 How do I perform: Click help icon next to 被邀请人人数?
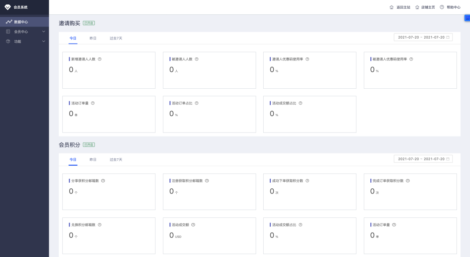coord(197,59)
